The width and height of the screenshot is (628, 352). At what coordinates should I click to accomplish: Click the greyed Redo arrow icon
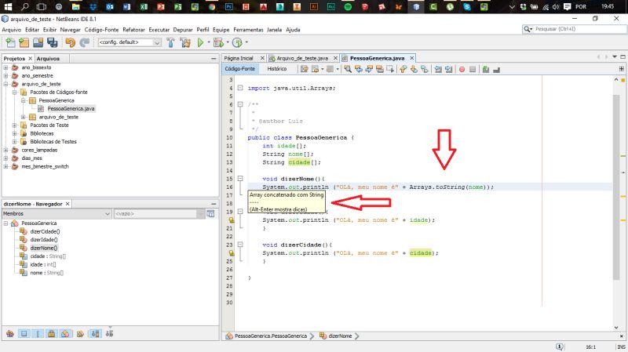pos(85,42)
